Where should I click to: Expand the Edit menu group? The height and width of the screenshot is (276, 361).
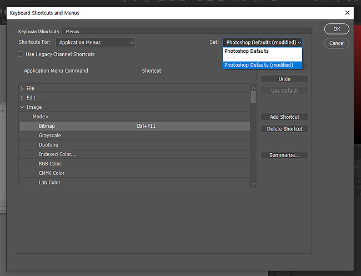point(22,98)
